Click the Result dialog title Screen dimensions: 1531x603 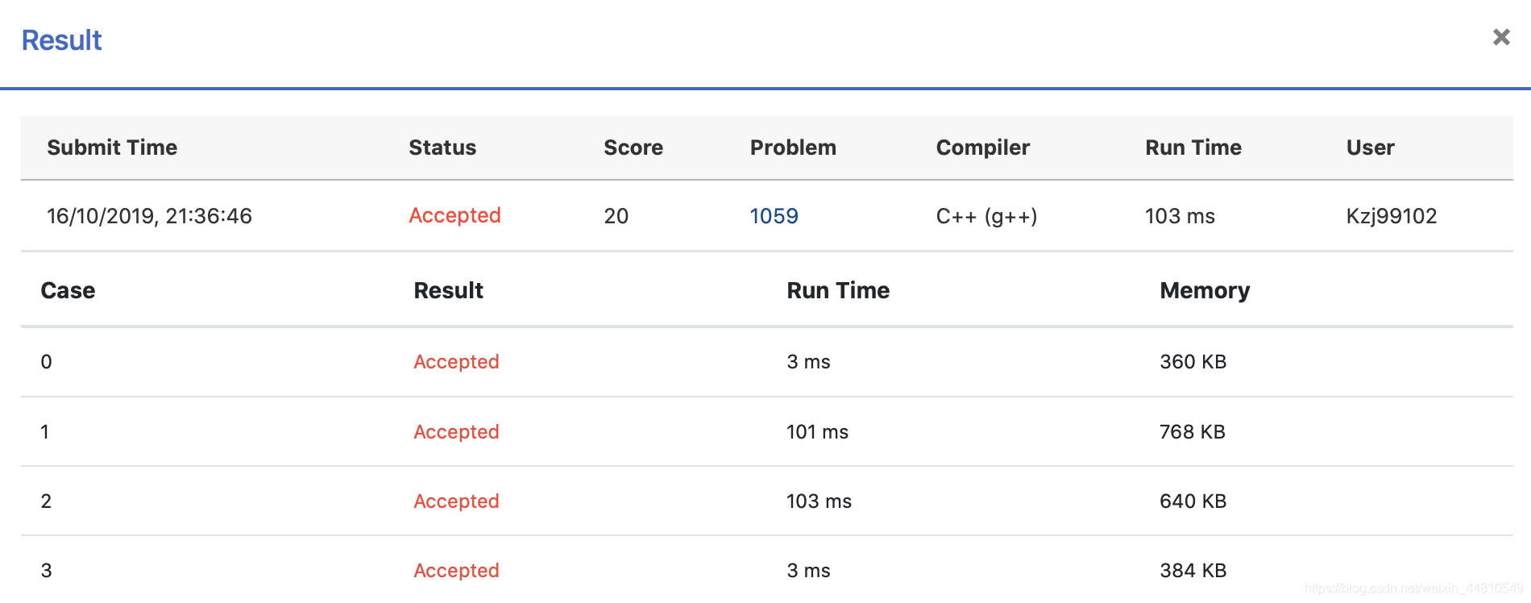tap(61, 40)
